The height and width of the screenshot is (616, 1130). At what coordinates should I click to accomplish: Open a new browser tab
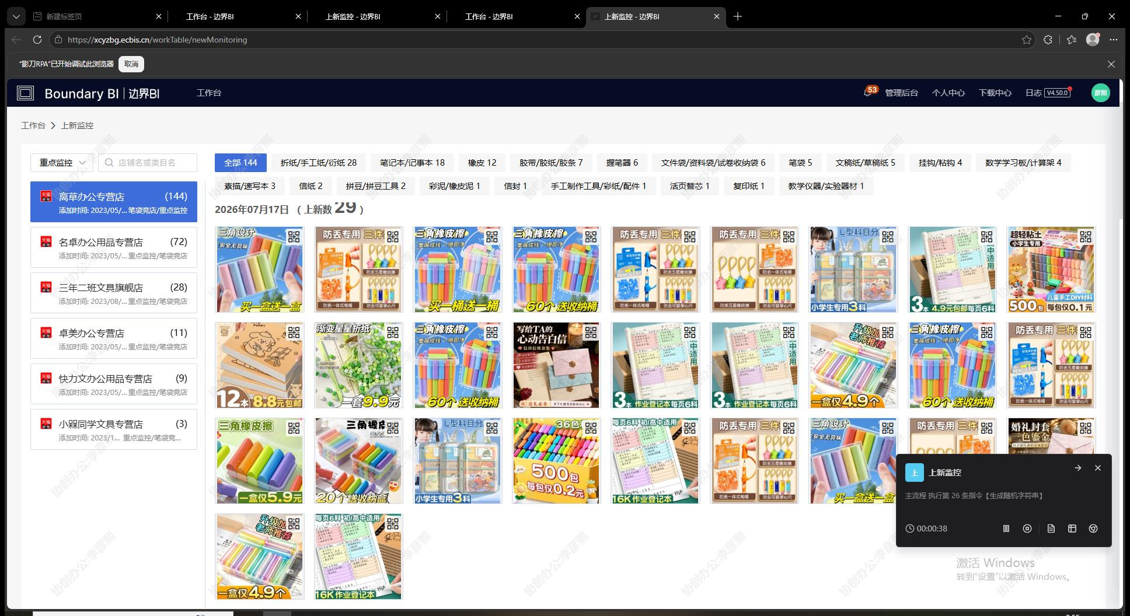click(738, 16)
